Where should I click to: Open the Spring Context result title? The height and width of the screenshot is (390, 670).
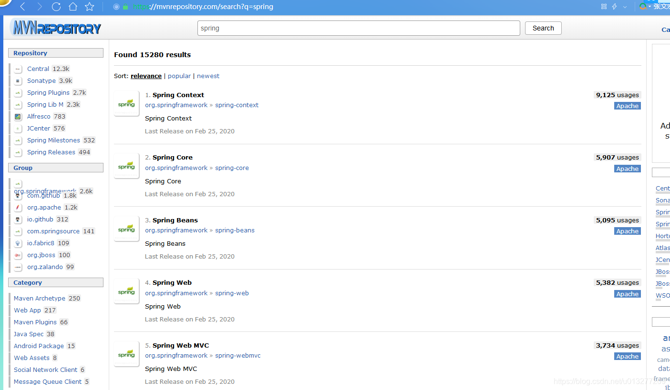[178, 95]
